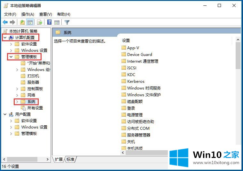Click the Back arrow toolbar icon
This screenshot has width=243, height=171.
point(5,22)
